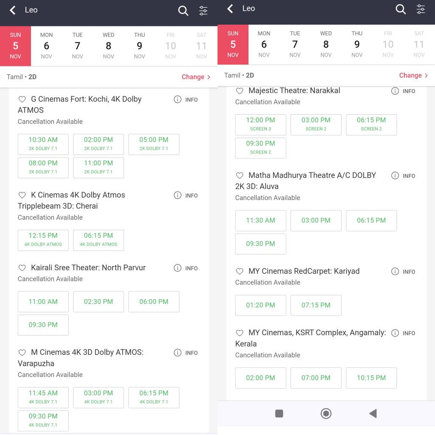Image resolution: width=435 pixels, height=435 pixels.
Task: Select SUN 5 NOV on left screen
Action: coord(16,46)
